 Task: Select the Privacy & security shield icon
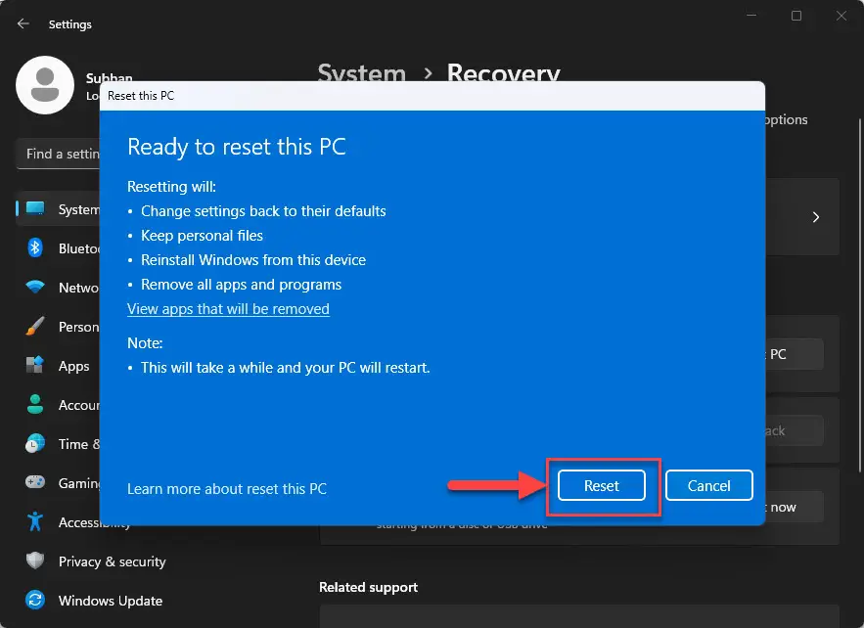(x=35, y=561)
